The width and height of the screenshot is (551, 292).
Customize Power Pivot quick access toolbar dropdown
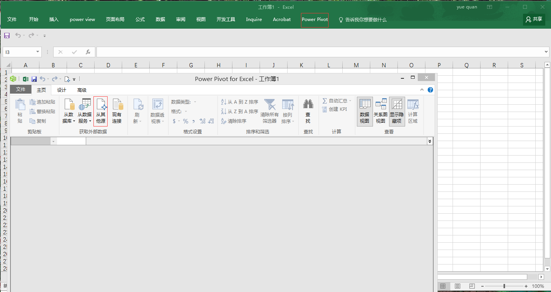click(x=74, y=79)
